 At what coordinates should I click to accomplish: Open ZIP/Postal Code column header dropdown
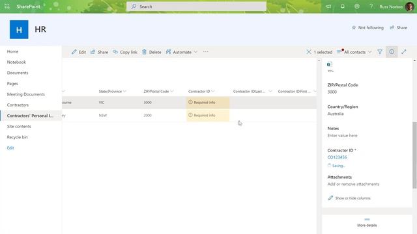(158, 91)
